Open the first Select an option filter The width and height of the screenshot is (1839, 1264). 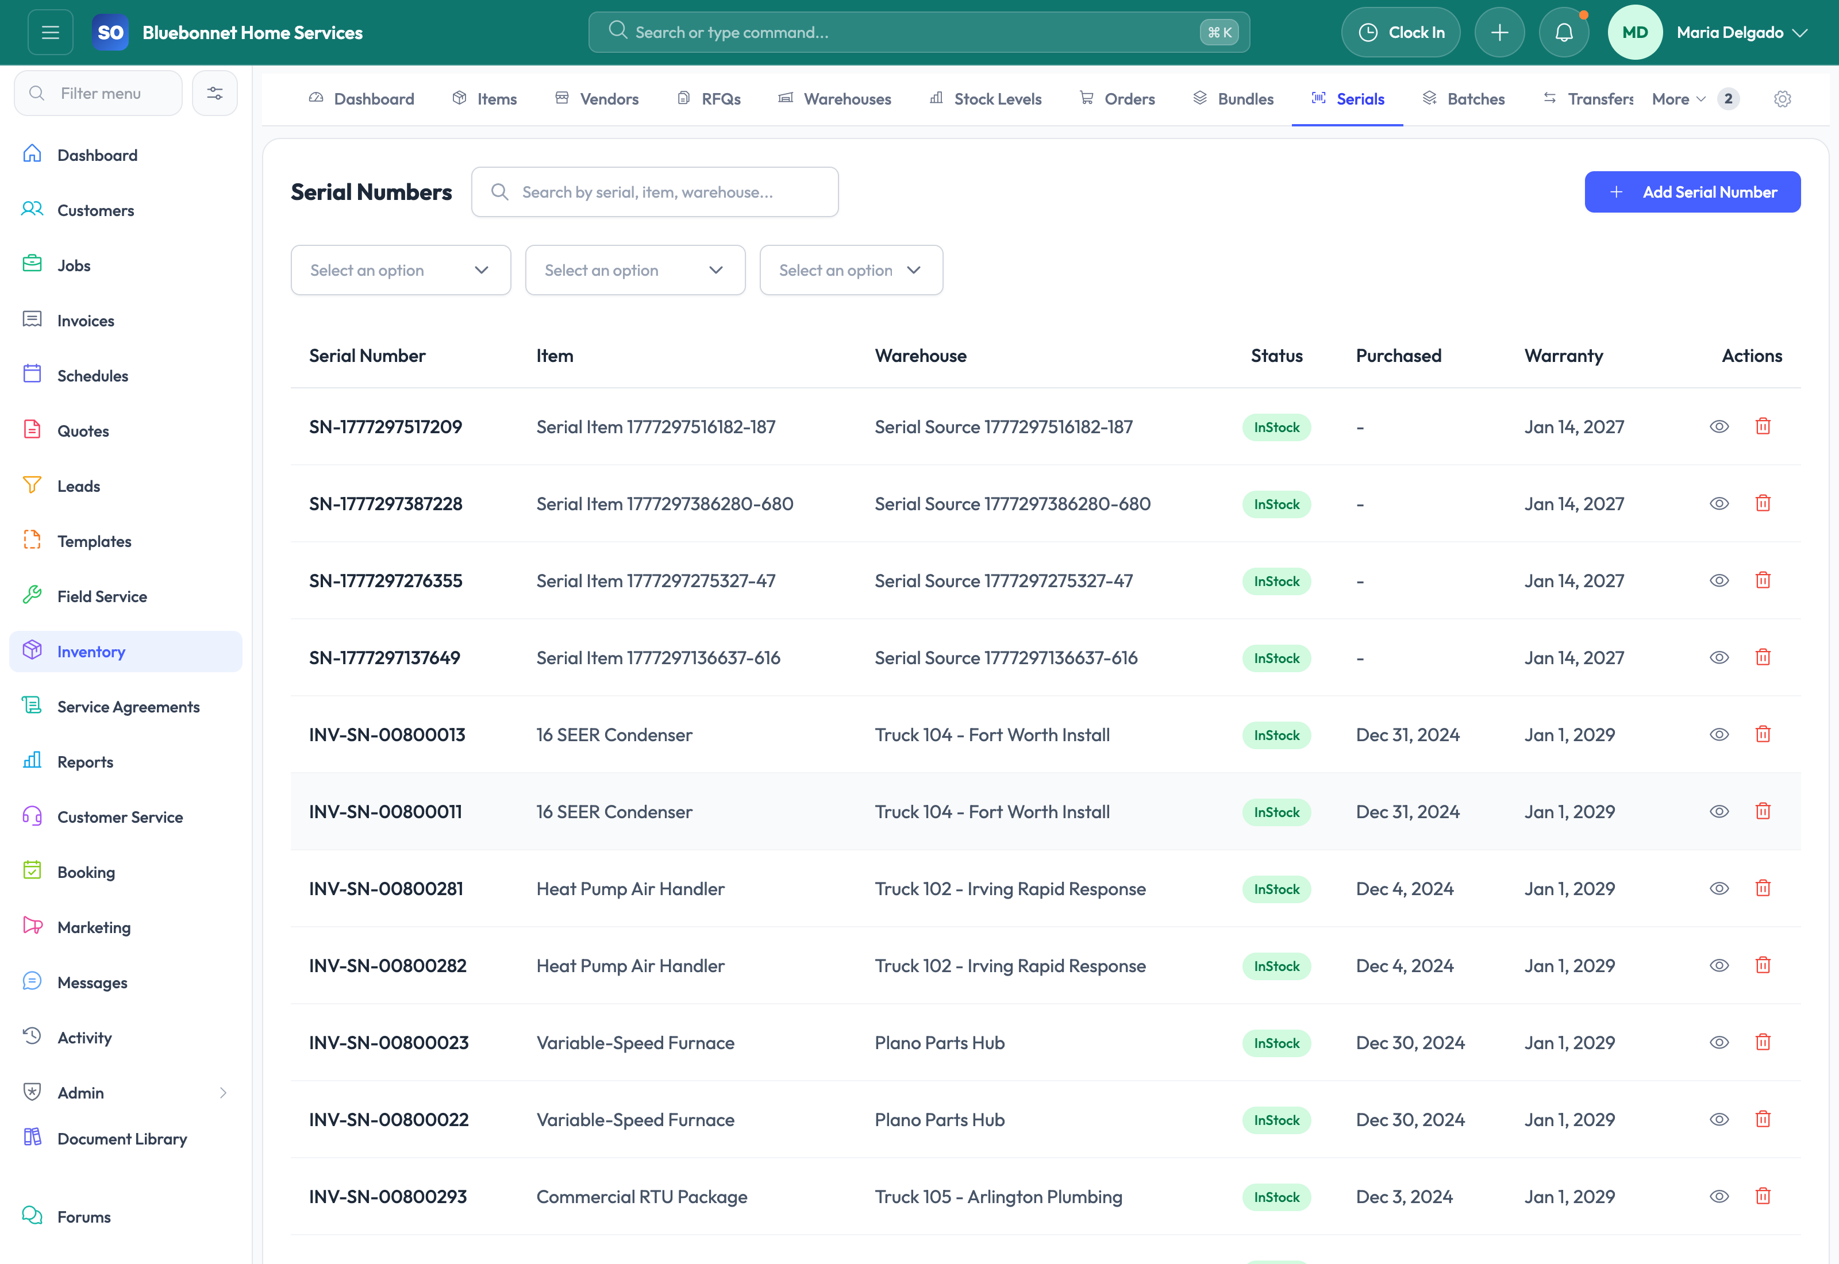pos(401,270)
